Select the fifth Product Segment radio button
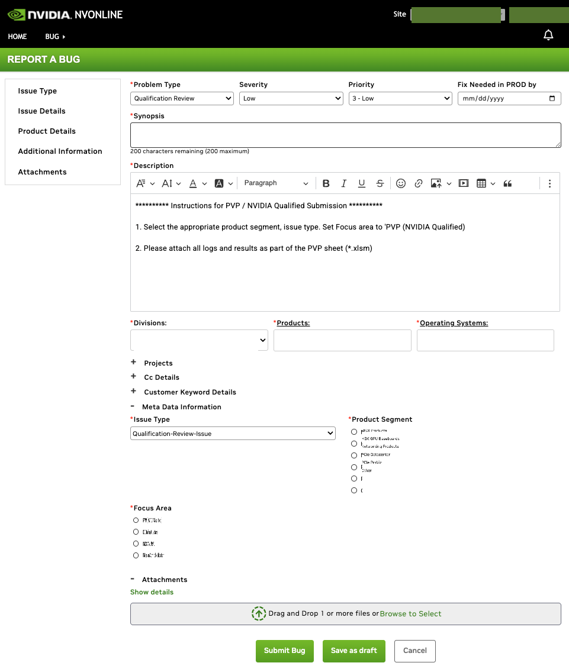 click(x=354, y=479)
